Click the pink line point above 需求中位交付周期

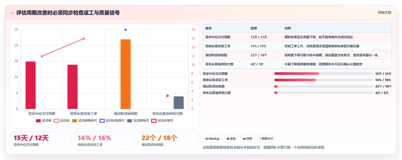click(x=42, y=56)
